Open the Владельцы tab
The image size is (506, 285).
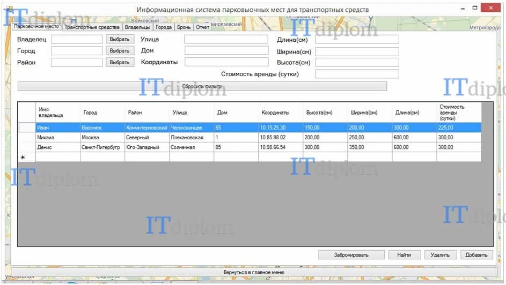coord(137,27)
